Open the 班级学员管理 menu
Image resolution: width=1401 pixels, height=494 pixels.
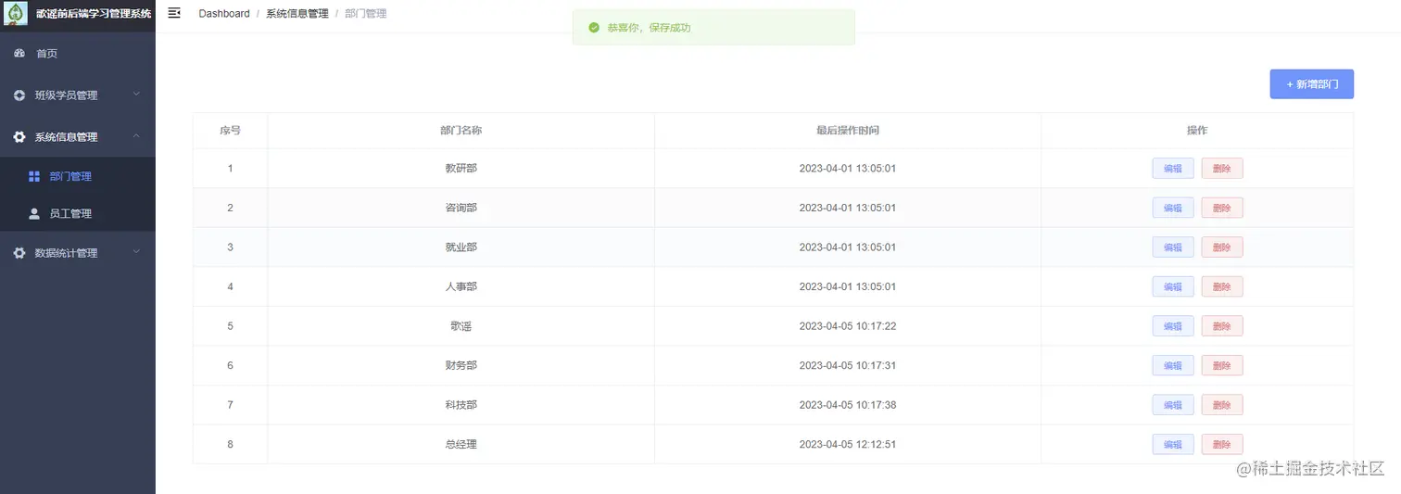(x=78, y=95)
